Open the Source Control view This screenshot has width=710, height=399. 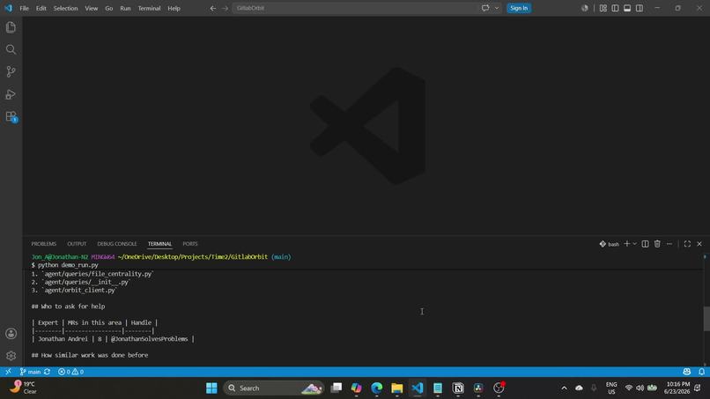(x=11, y=71)
